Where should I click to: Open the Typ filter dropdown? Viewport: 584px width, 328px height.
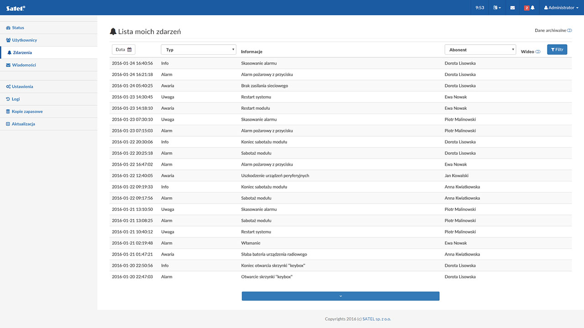pos(198,50)
